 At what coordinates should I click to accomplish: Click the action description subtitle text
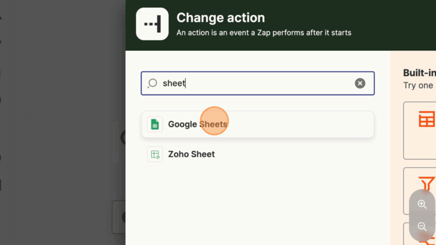264,33
